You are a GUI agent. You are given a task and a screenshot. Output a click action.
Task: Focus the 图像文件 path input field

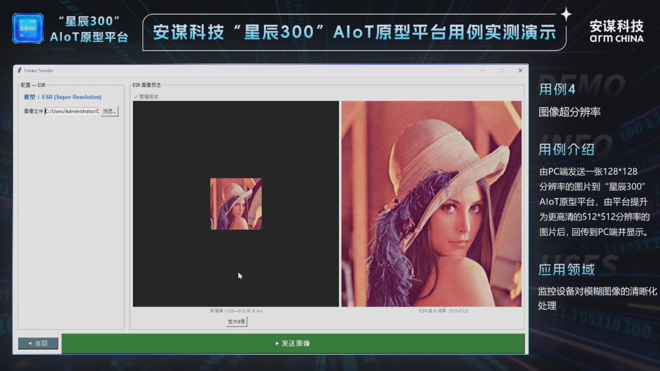72,111
